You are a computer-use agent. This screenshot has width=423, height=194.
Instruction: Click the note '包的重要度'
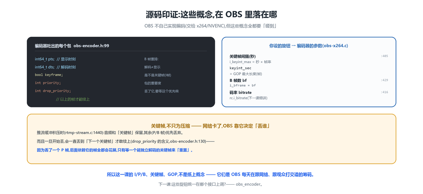pyautogui.click(x=153, y=83)
